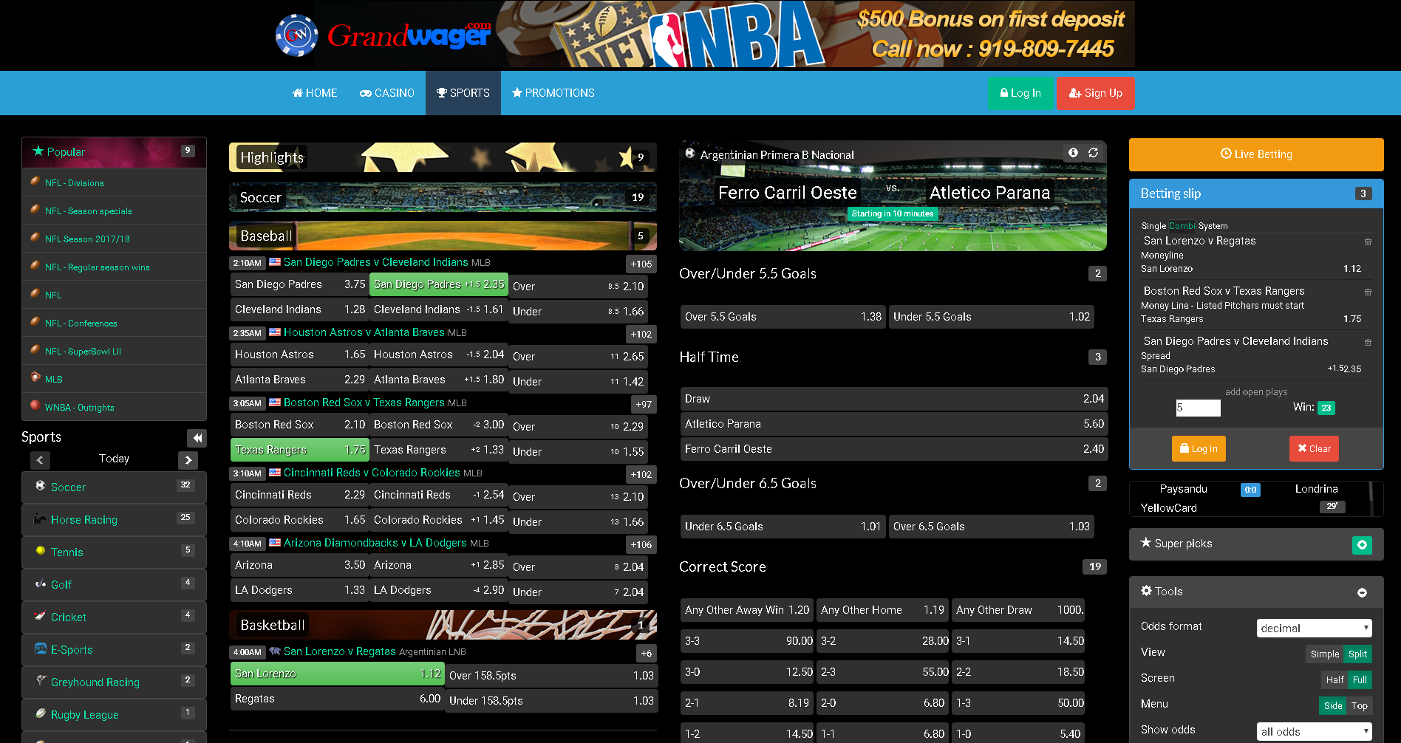Collapse the Basketball highlights section
Viewport: 1401px width, 743px height.
(x=443, y=625)
